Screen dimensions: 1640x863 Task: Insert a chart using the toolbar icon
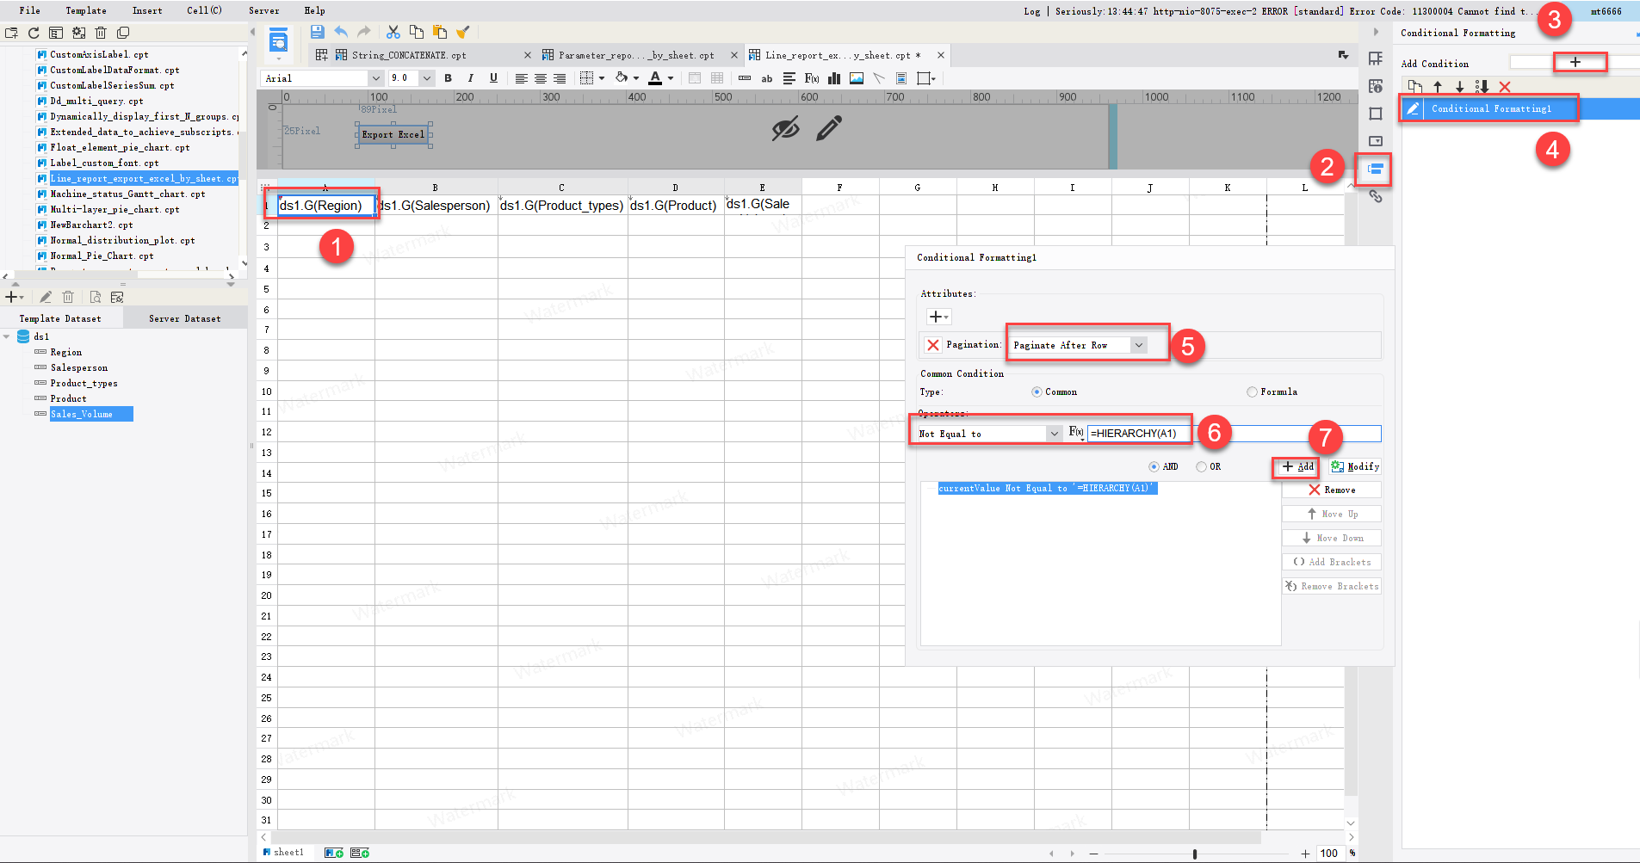point(833,78)
